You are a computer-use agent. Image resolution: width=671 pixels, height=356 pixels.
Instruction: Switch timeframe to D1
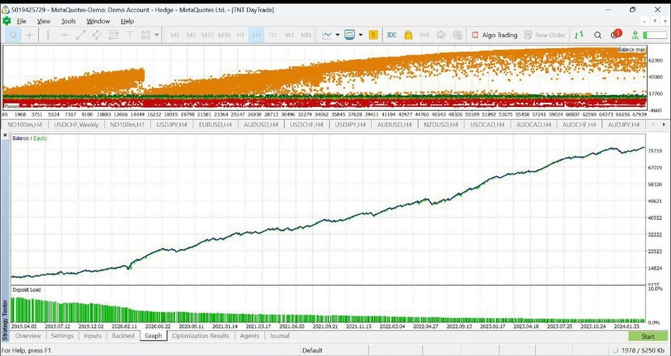pos(273,35)
